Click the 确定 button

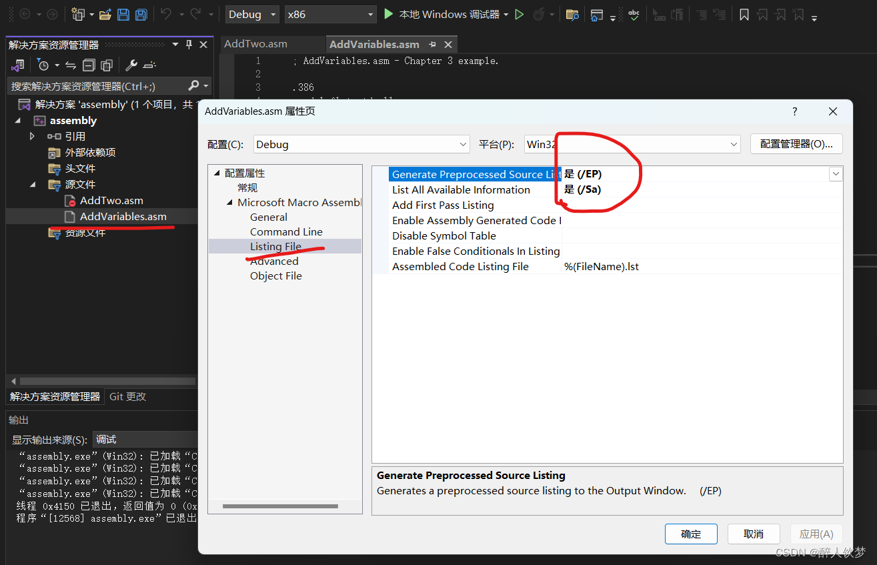pos(691,534)
